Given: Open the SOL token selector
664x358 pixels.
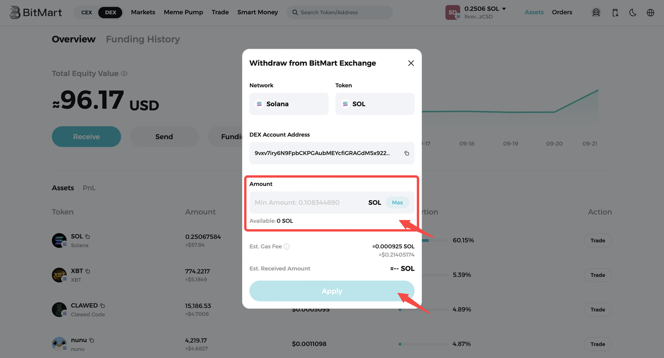Looking at the screenshot, I should 375,104.
